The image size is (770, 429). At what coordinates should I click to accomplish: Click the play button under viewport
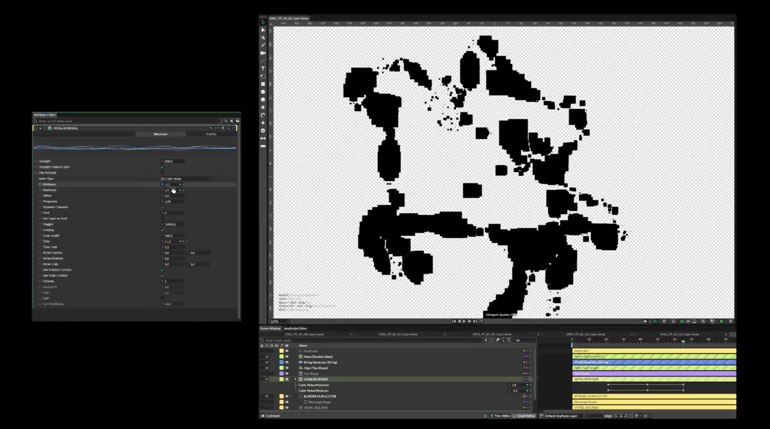464,321
